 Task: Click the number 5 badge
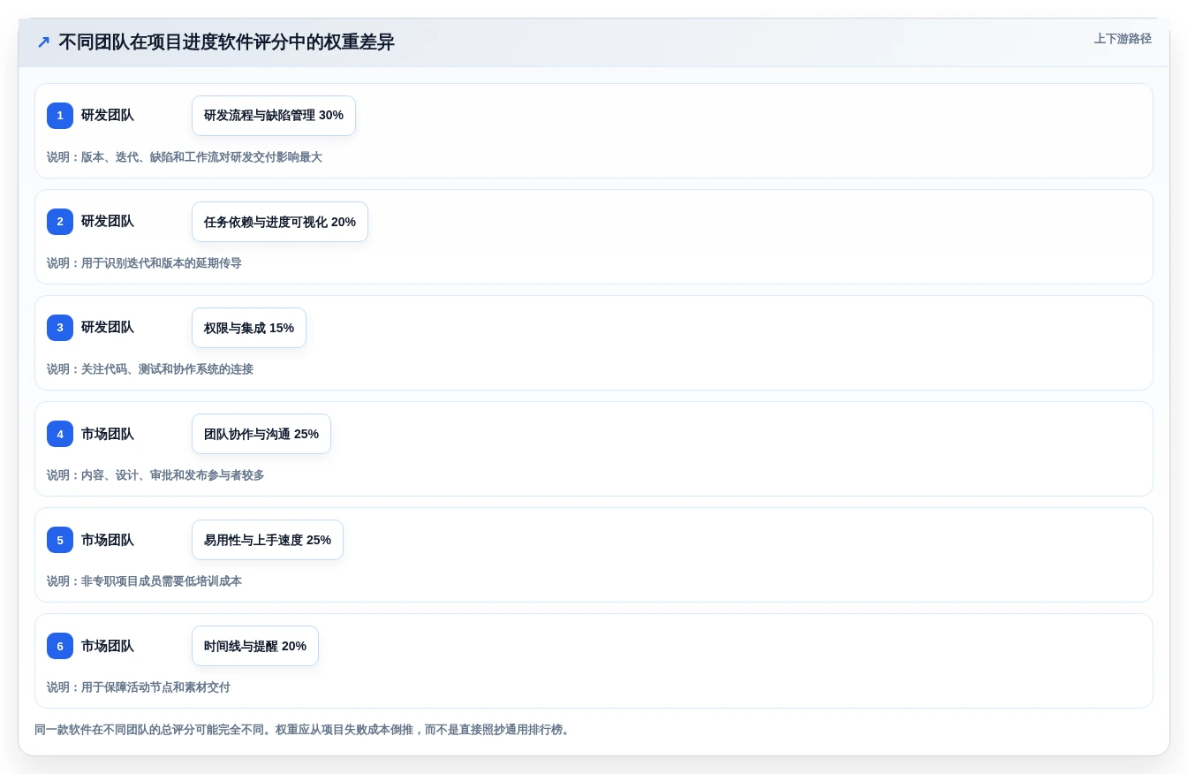(x=60, y=540)
